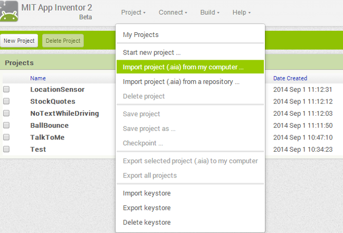Click the MIT App Inventor Android logo
Viewport: 343px width, 233px height.
click(9, 12)
